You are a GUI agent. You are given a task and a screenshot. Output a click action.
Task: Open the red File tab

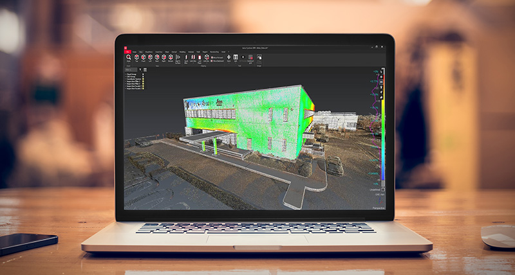click(x=128, y=51)
